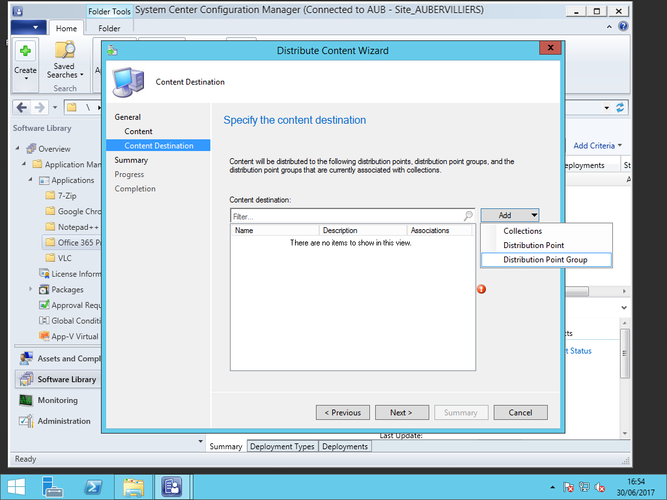Expand the Packages tree node
The height and width of the screenshot is (500, 667).
pos(30,288)
